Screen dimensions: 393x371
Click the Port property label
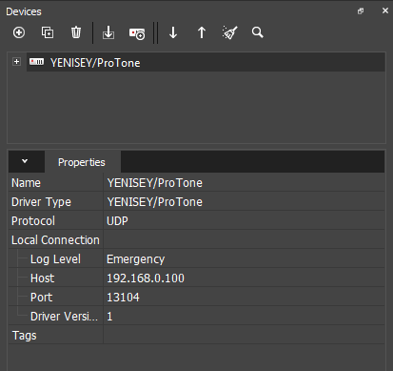click(x=41, y=298)
